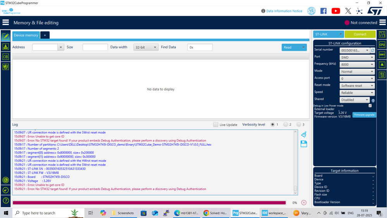Toggle the Live Update checkbox
This screenshot has height=218, width=387.
pos(216,125)
